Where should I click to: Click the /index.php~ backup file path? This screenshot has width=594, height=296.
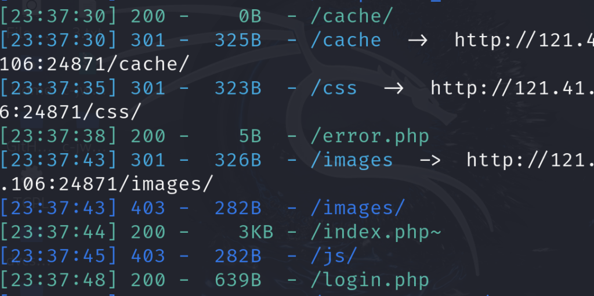coord(376,232)
